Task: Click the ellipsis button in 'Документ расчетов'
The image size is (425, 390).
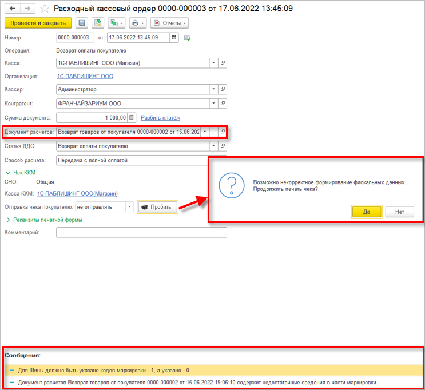Action: coord(213,132)
